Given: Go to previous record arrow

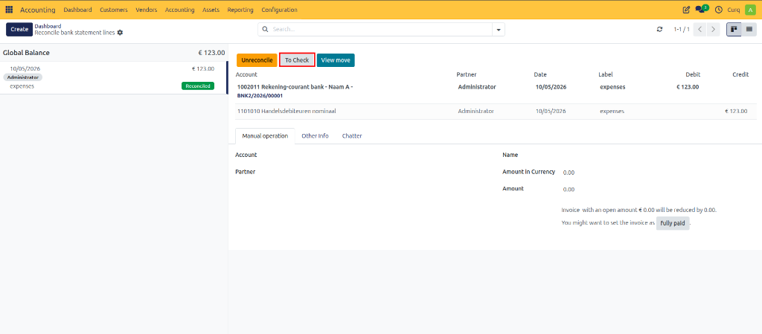Looking at the screenshot, I should 699,29.
